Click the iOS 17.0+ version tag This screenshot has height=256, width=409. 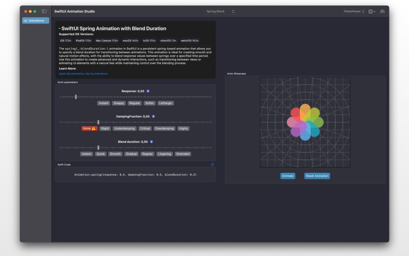pyautogui.click(x=66, y=41)
